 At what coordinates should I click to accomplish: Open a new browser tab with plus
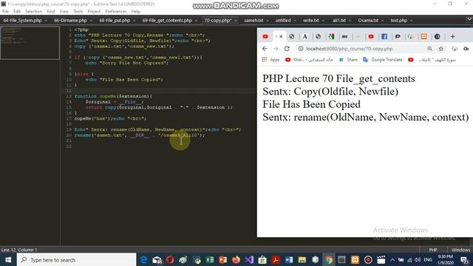point(452,36)
